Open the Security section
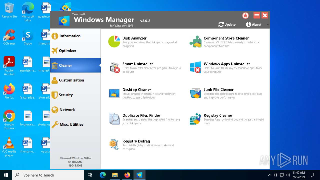Image resolution: width=320 pixels, height=180 pixels. (75, 95)
